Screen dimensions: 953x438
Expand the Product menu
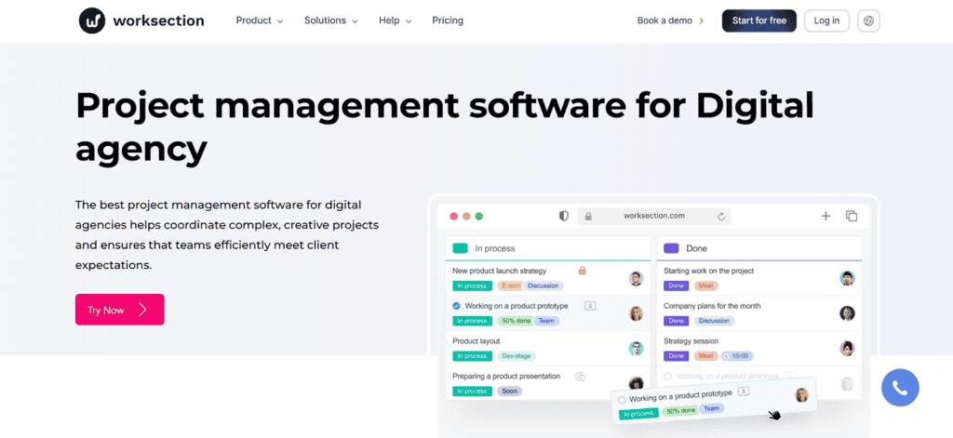260,20
